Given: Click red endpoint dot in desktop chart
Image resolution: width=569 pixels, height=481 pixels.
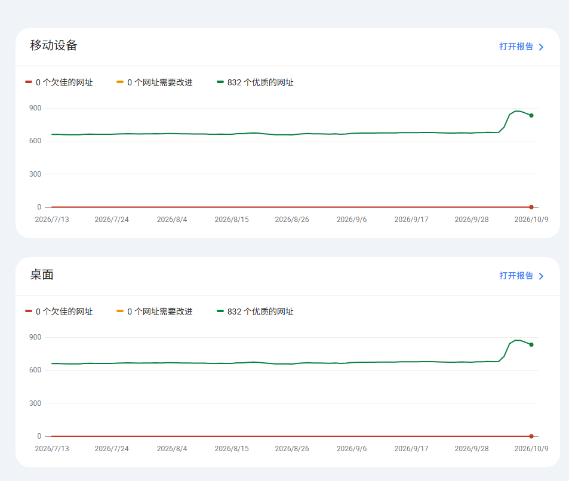Looking at the screenshot, I should pyautogui.click(x=531, y=436).
